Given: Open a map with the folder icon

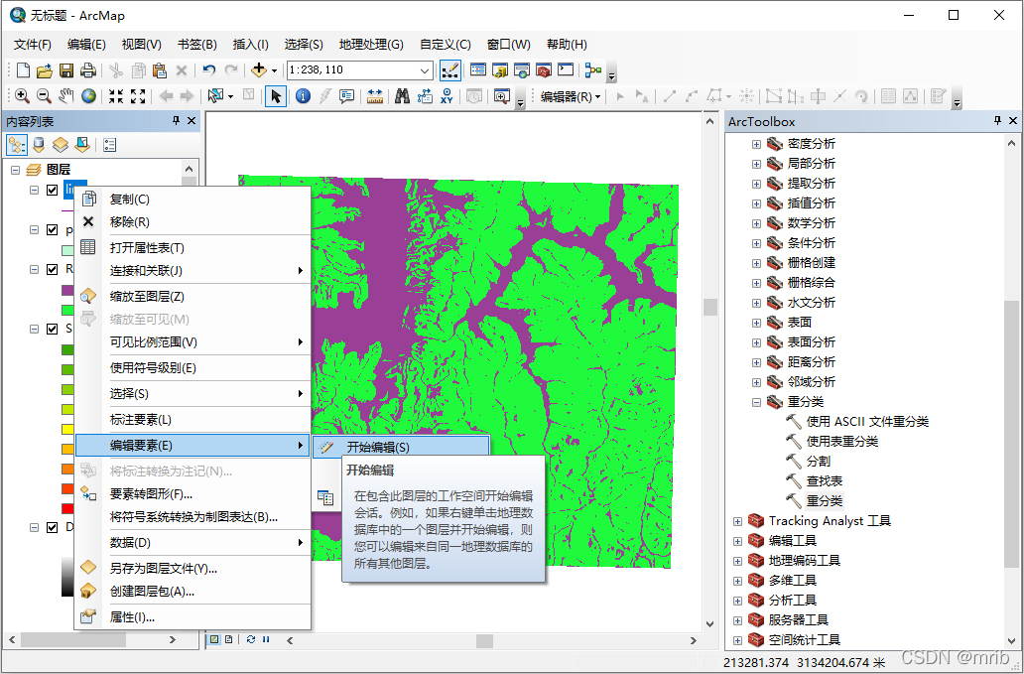Looking at the screenshot, I should point(45,70).
